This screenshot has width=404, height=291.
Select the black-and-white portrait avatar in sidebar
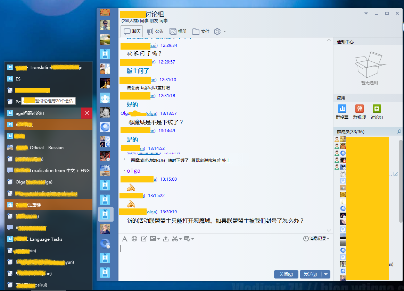(x=105, y=112)
